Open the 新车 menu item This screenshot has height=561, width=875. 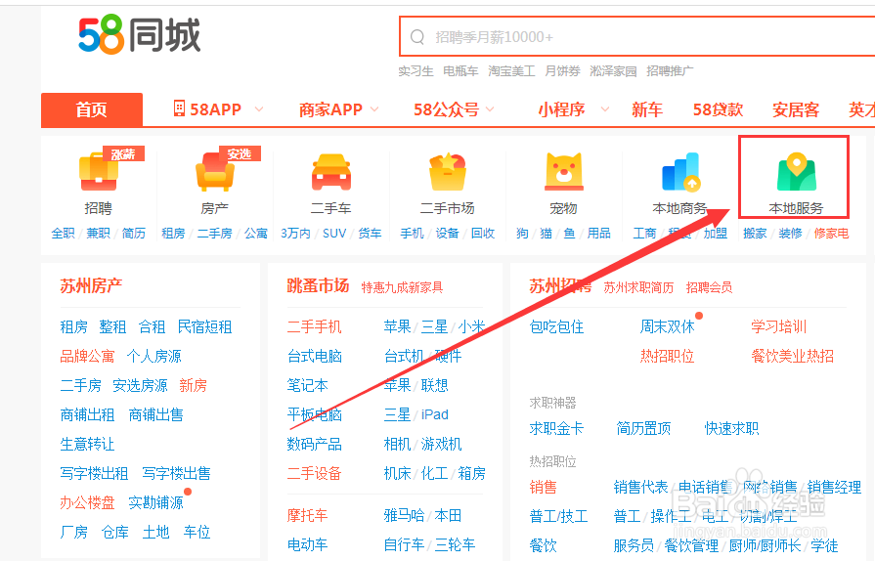click(647, 109)
